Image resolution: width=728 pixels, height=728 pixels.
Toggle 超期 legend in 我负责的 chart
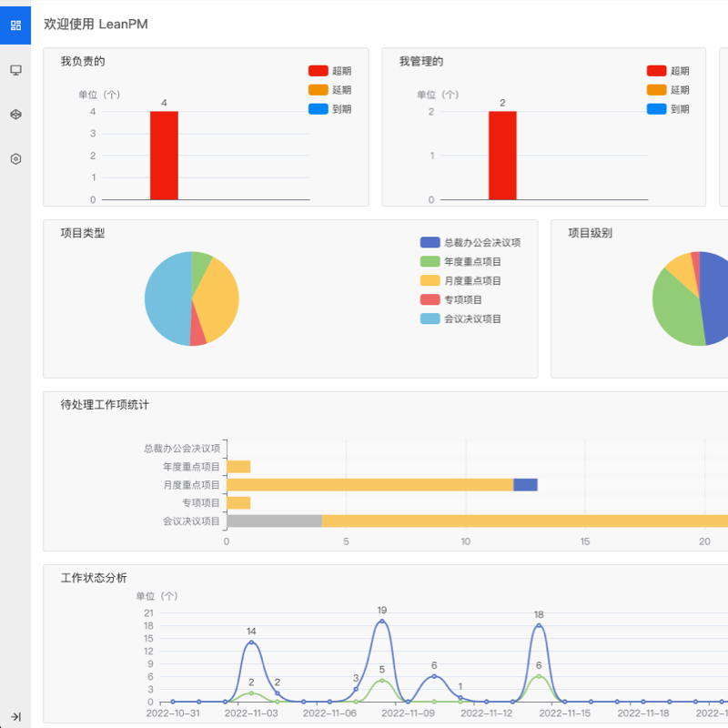pos(329,71)
